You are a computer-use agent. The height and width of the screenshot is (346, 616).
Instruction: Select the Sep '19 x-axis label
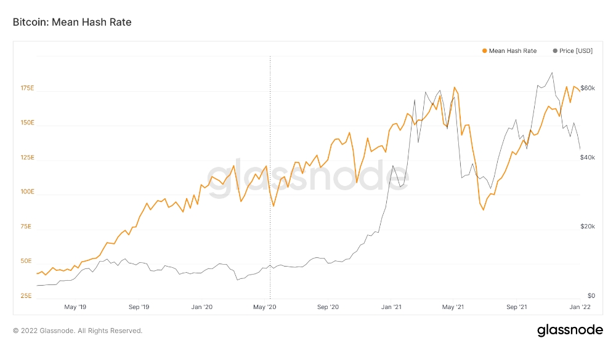(139, 307)
